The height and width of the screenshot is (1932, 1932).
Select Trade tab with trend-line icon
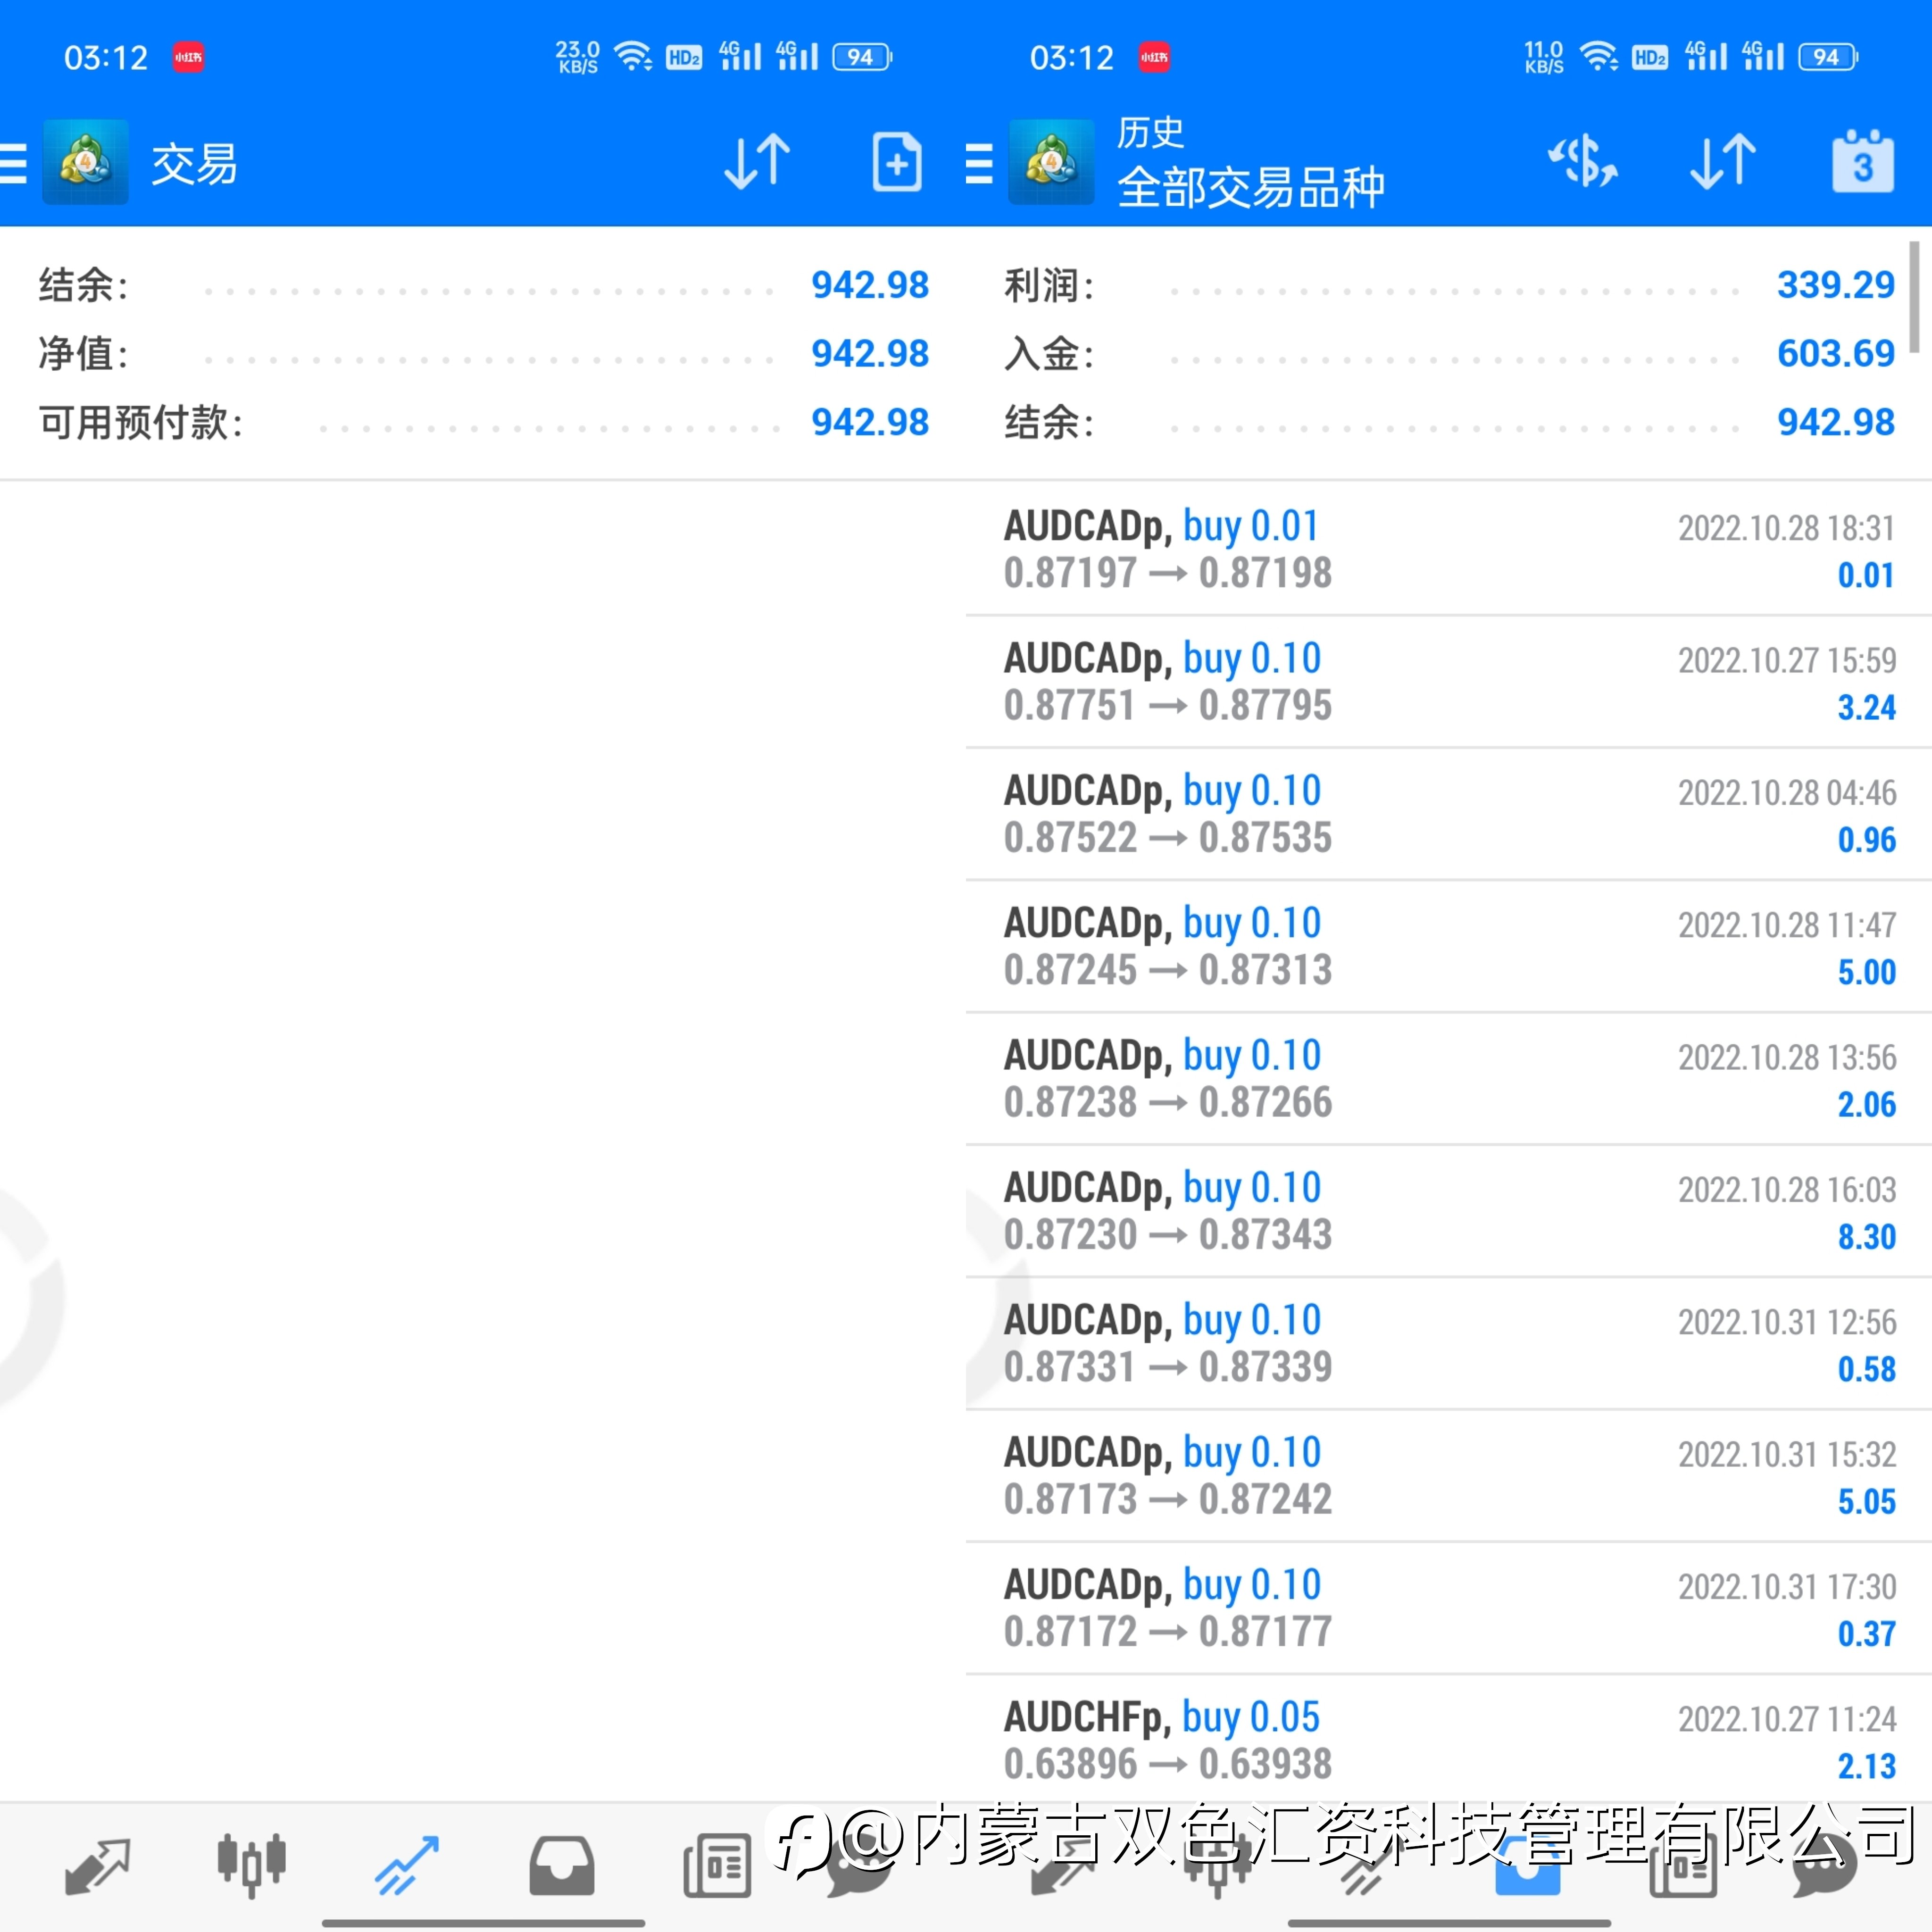(407, 1866)
